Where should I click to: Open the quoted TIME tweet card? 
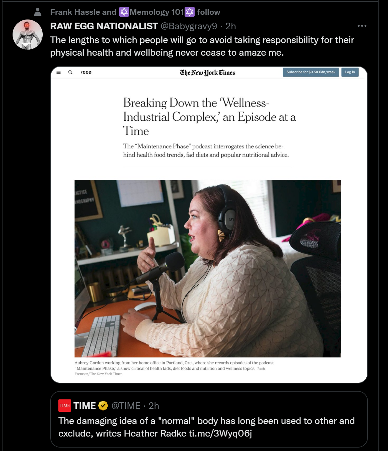pyautogui.click(x=209, y=419)
